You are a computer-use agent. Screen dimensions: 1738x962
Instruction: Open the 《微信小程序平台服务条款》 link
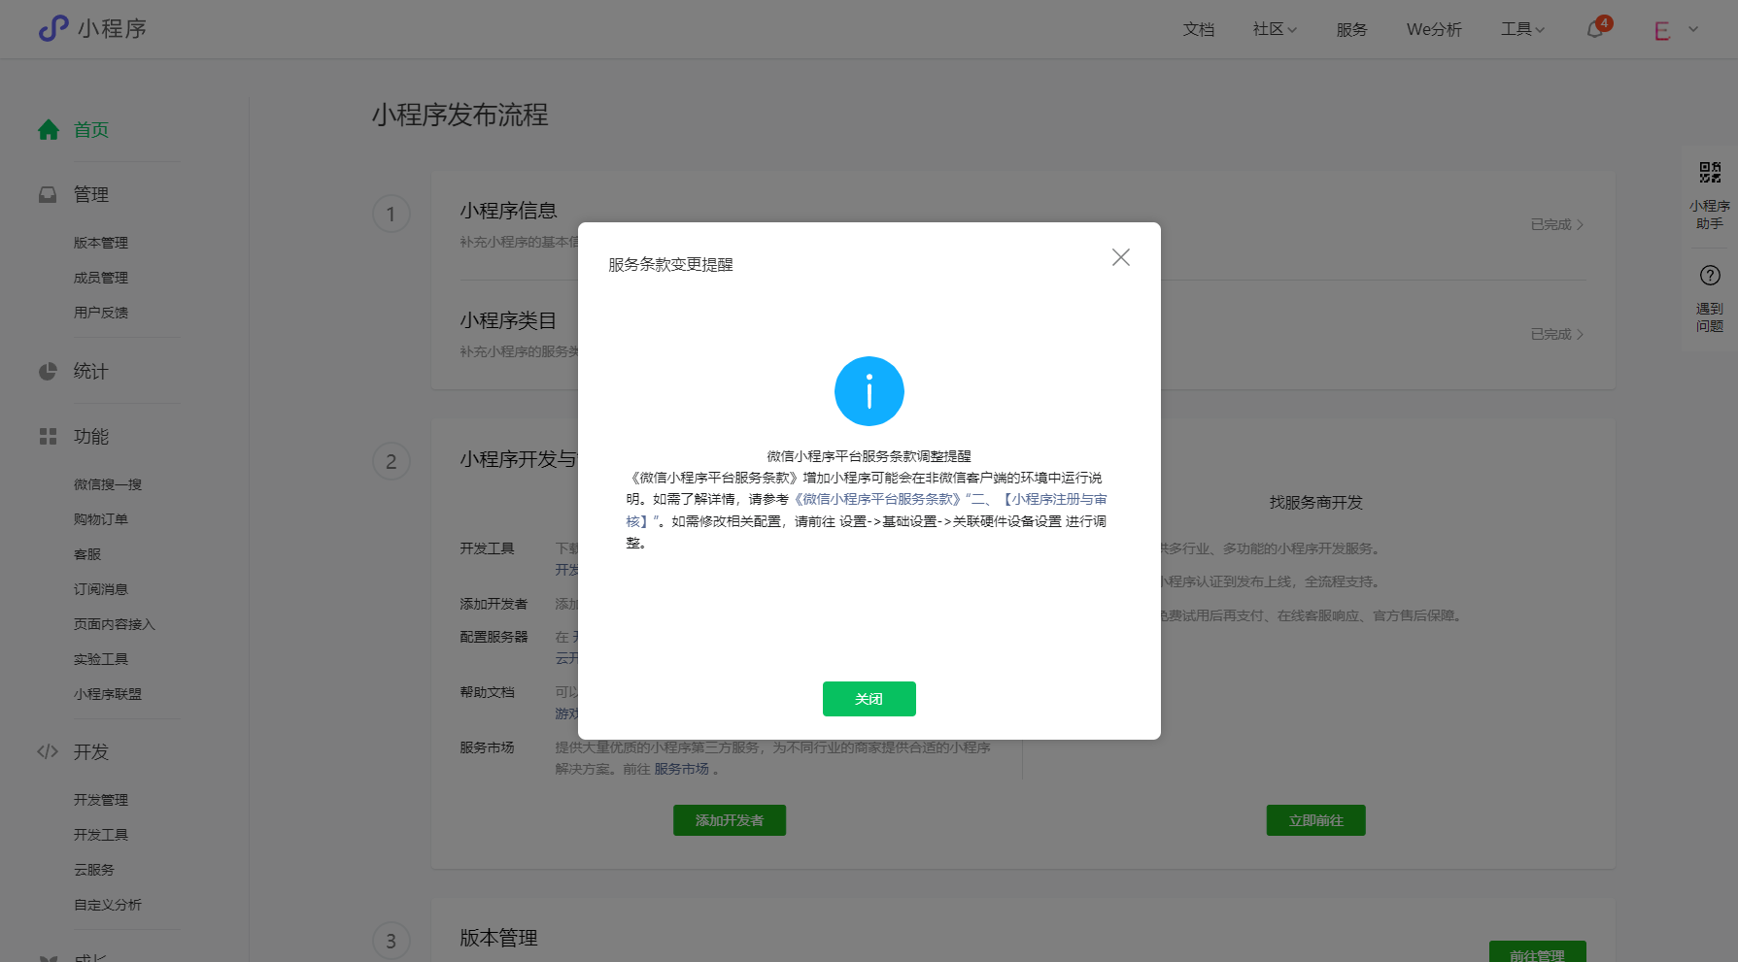pos(876,499)
